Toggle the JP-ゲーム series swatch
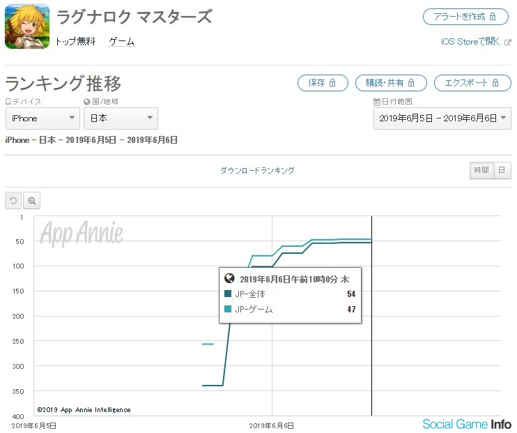This screenshot has height=433, width=517. tap(228, 310)
